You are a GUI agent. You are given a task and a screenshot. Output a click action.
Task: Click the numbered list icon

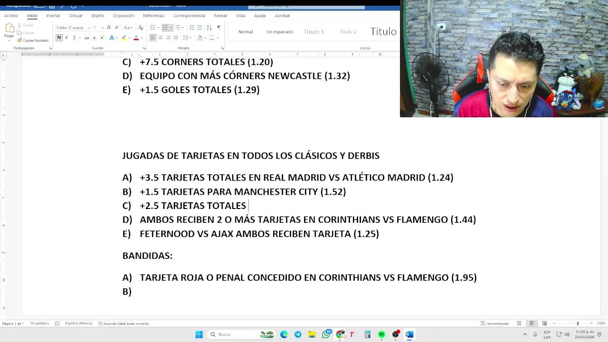pos(165,28)
